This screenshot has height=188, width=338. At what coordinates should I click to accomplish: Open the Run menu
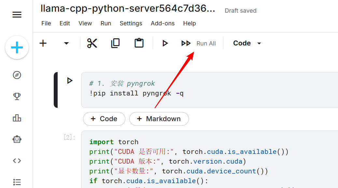106,23
